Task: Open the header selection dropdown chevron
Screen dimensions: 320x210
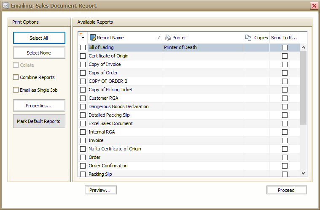Action: [83, 38]
